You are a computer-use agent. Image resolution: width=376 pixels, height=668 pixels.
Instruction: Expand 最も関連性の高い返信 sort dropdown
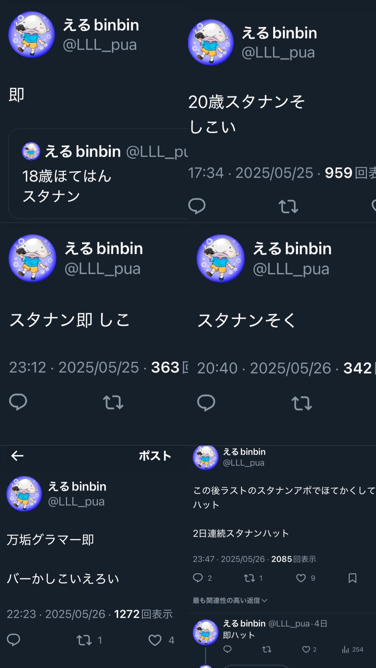230,600
